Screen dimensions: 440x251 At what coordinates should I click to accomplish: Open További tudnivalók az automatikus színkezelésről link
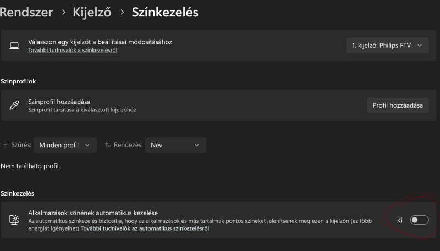click(x=145, y=228)
